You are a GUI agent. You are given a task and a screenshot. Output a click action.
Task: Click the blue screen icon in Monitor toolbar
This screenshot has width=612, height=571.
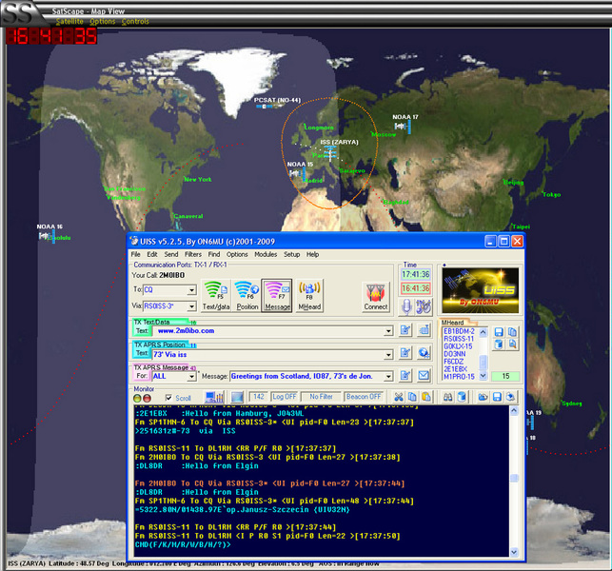pos(237,397)
